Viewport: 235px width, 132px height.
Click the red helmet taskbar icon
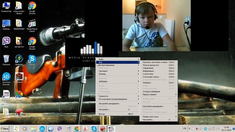103,129
